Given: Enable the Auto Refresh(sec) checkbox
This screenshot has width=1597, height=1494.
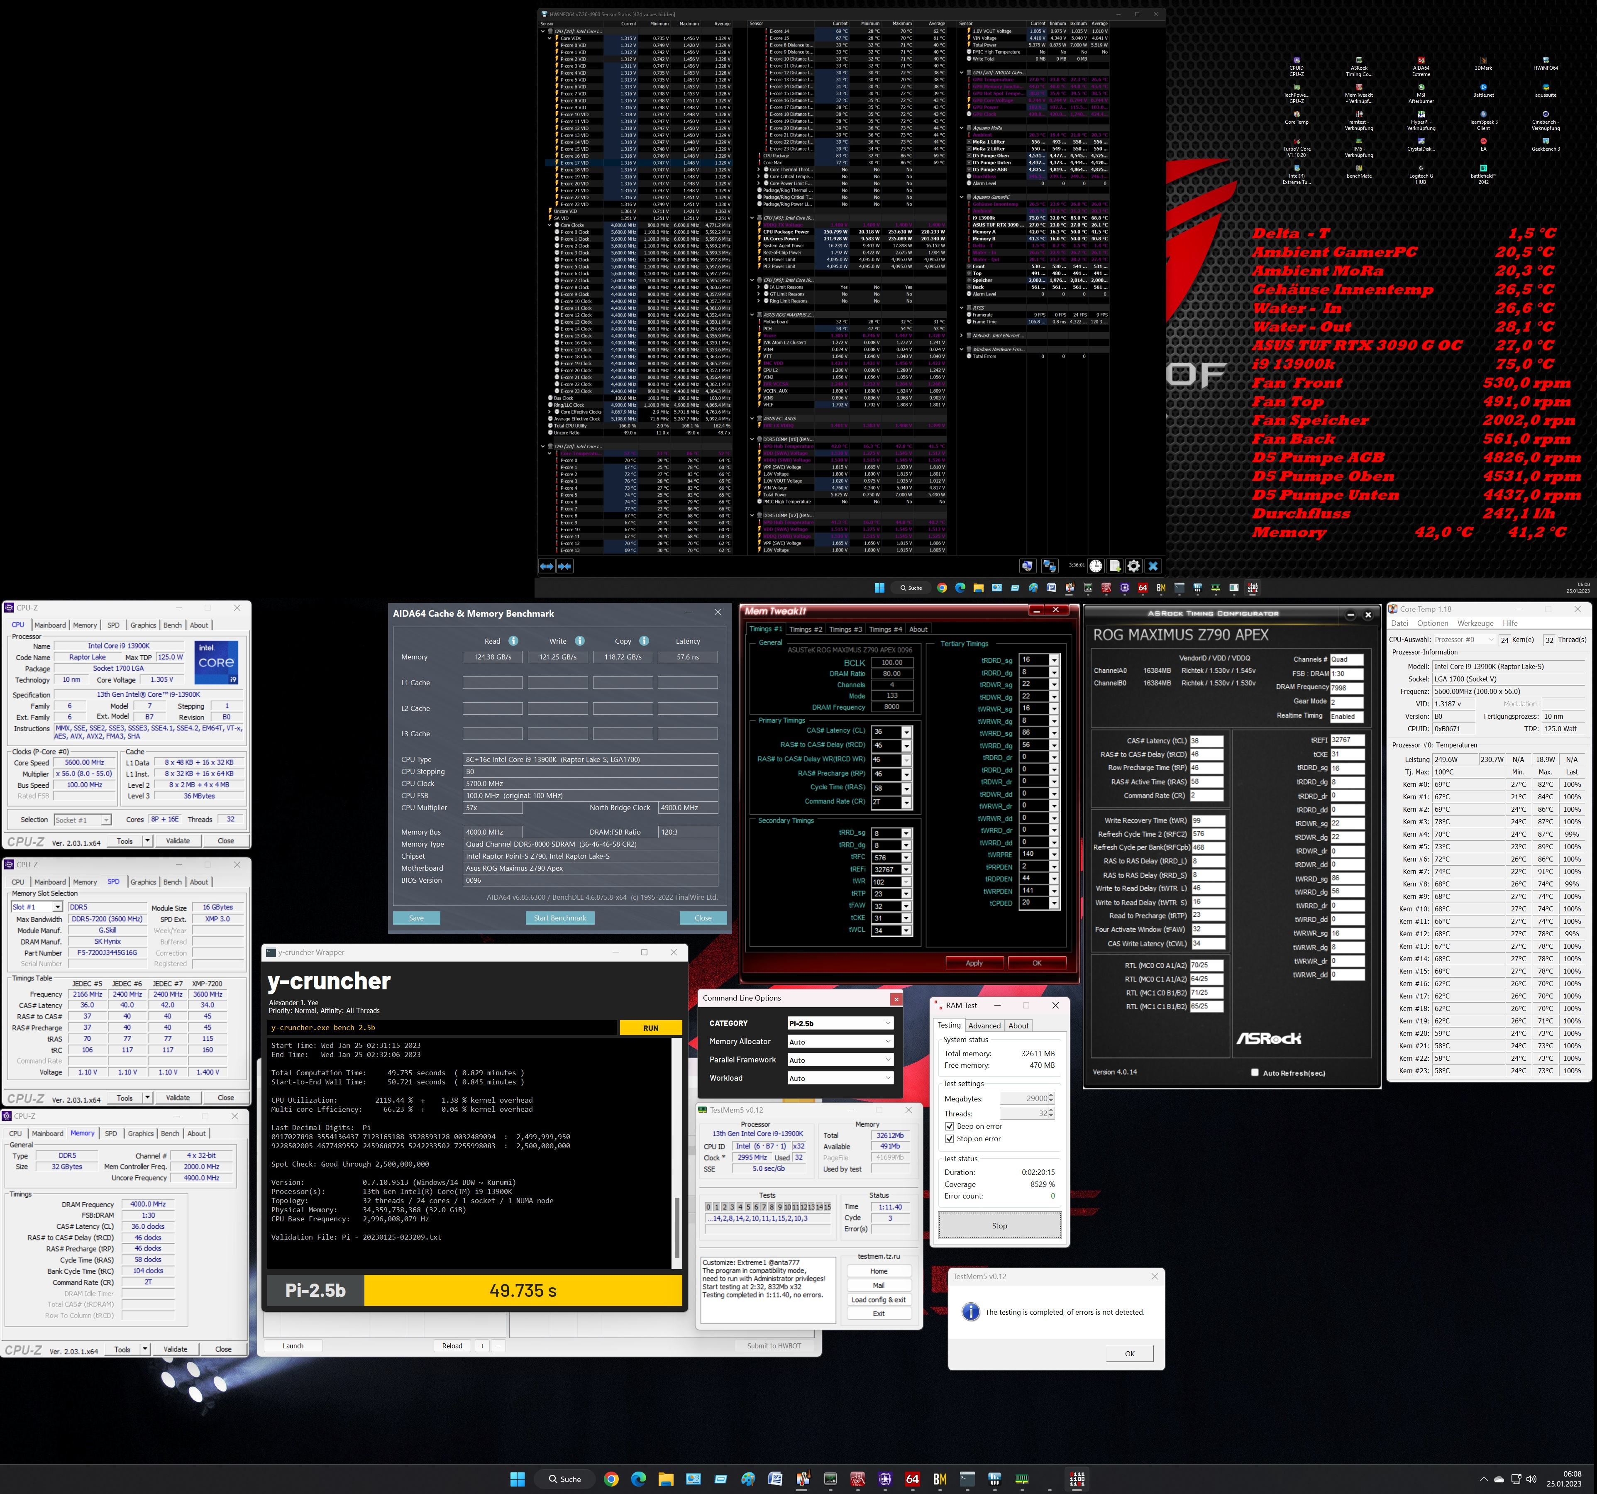Looking at the screenshot, I should pos(1255,1072).
